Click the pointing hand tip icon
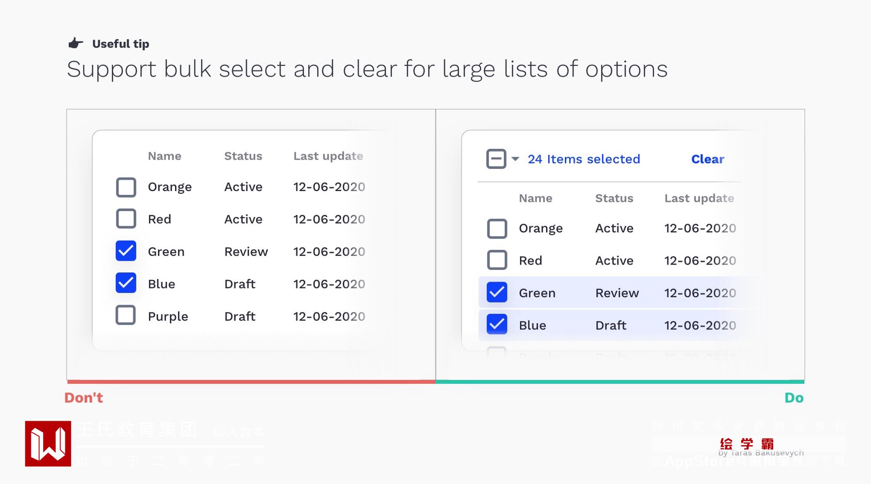This screenshot has width=871, height=484. [x=76, y=43]
